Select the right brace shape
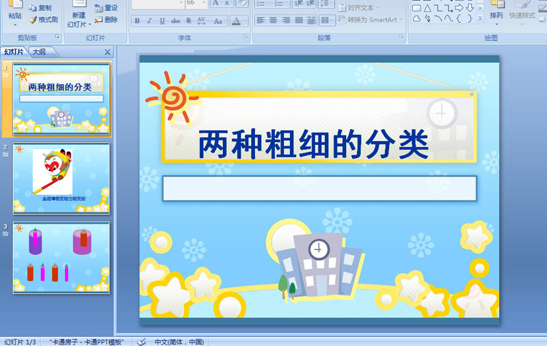This screenshot has height=346, width=547. click(470, 18)
